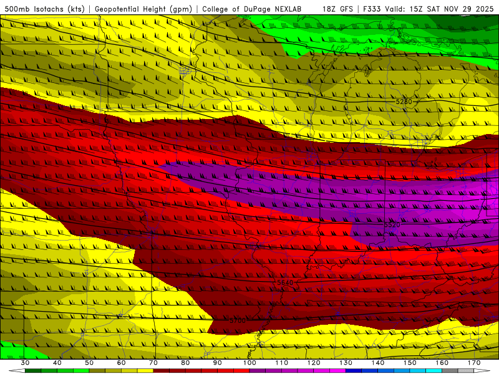The width and height of the screenshot is (499, 374).
Task: Click the 70 value on the color scale
Action: pyautogui.click(x=153, y=363)
